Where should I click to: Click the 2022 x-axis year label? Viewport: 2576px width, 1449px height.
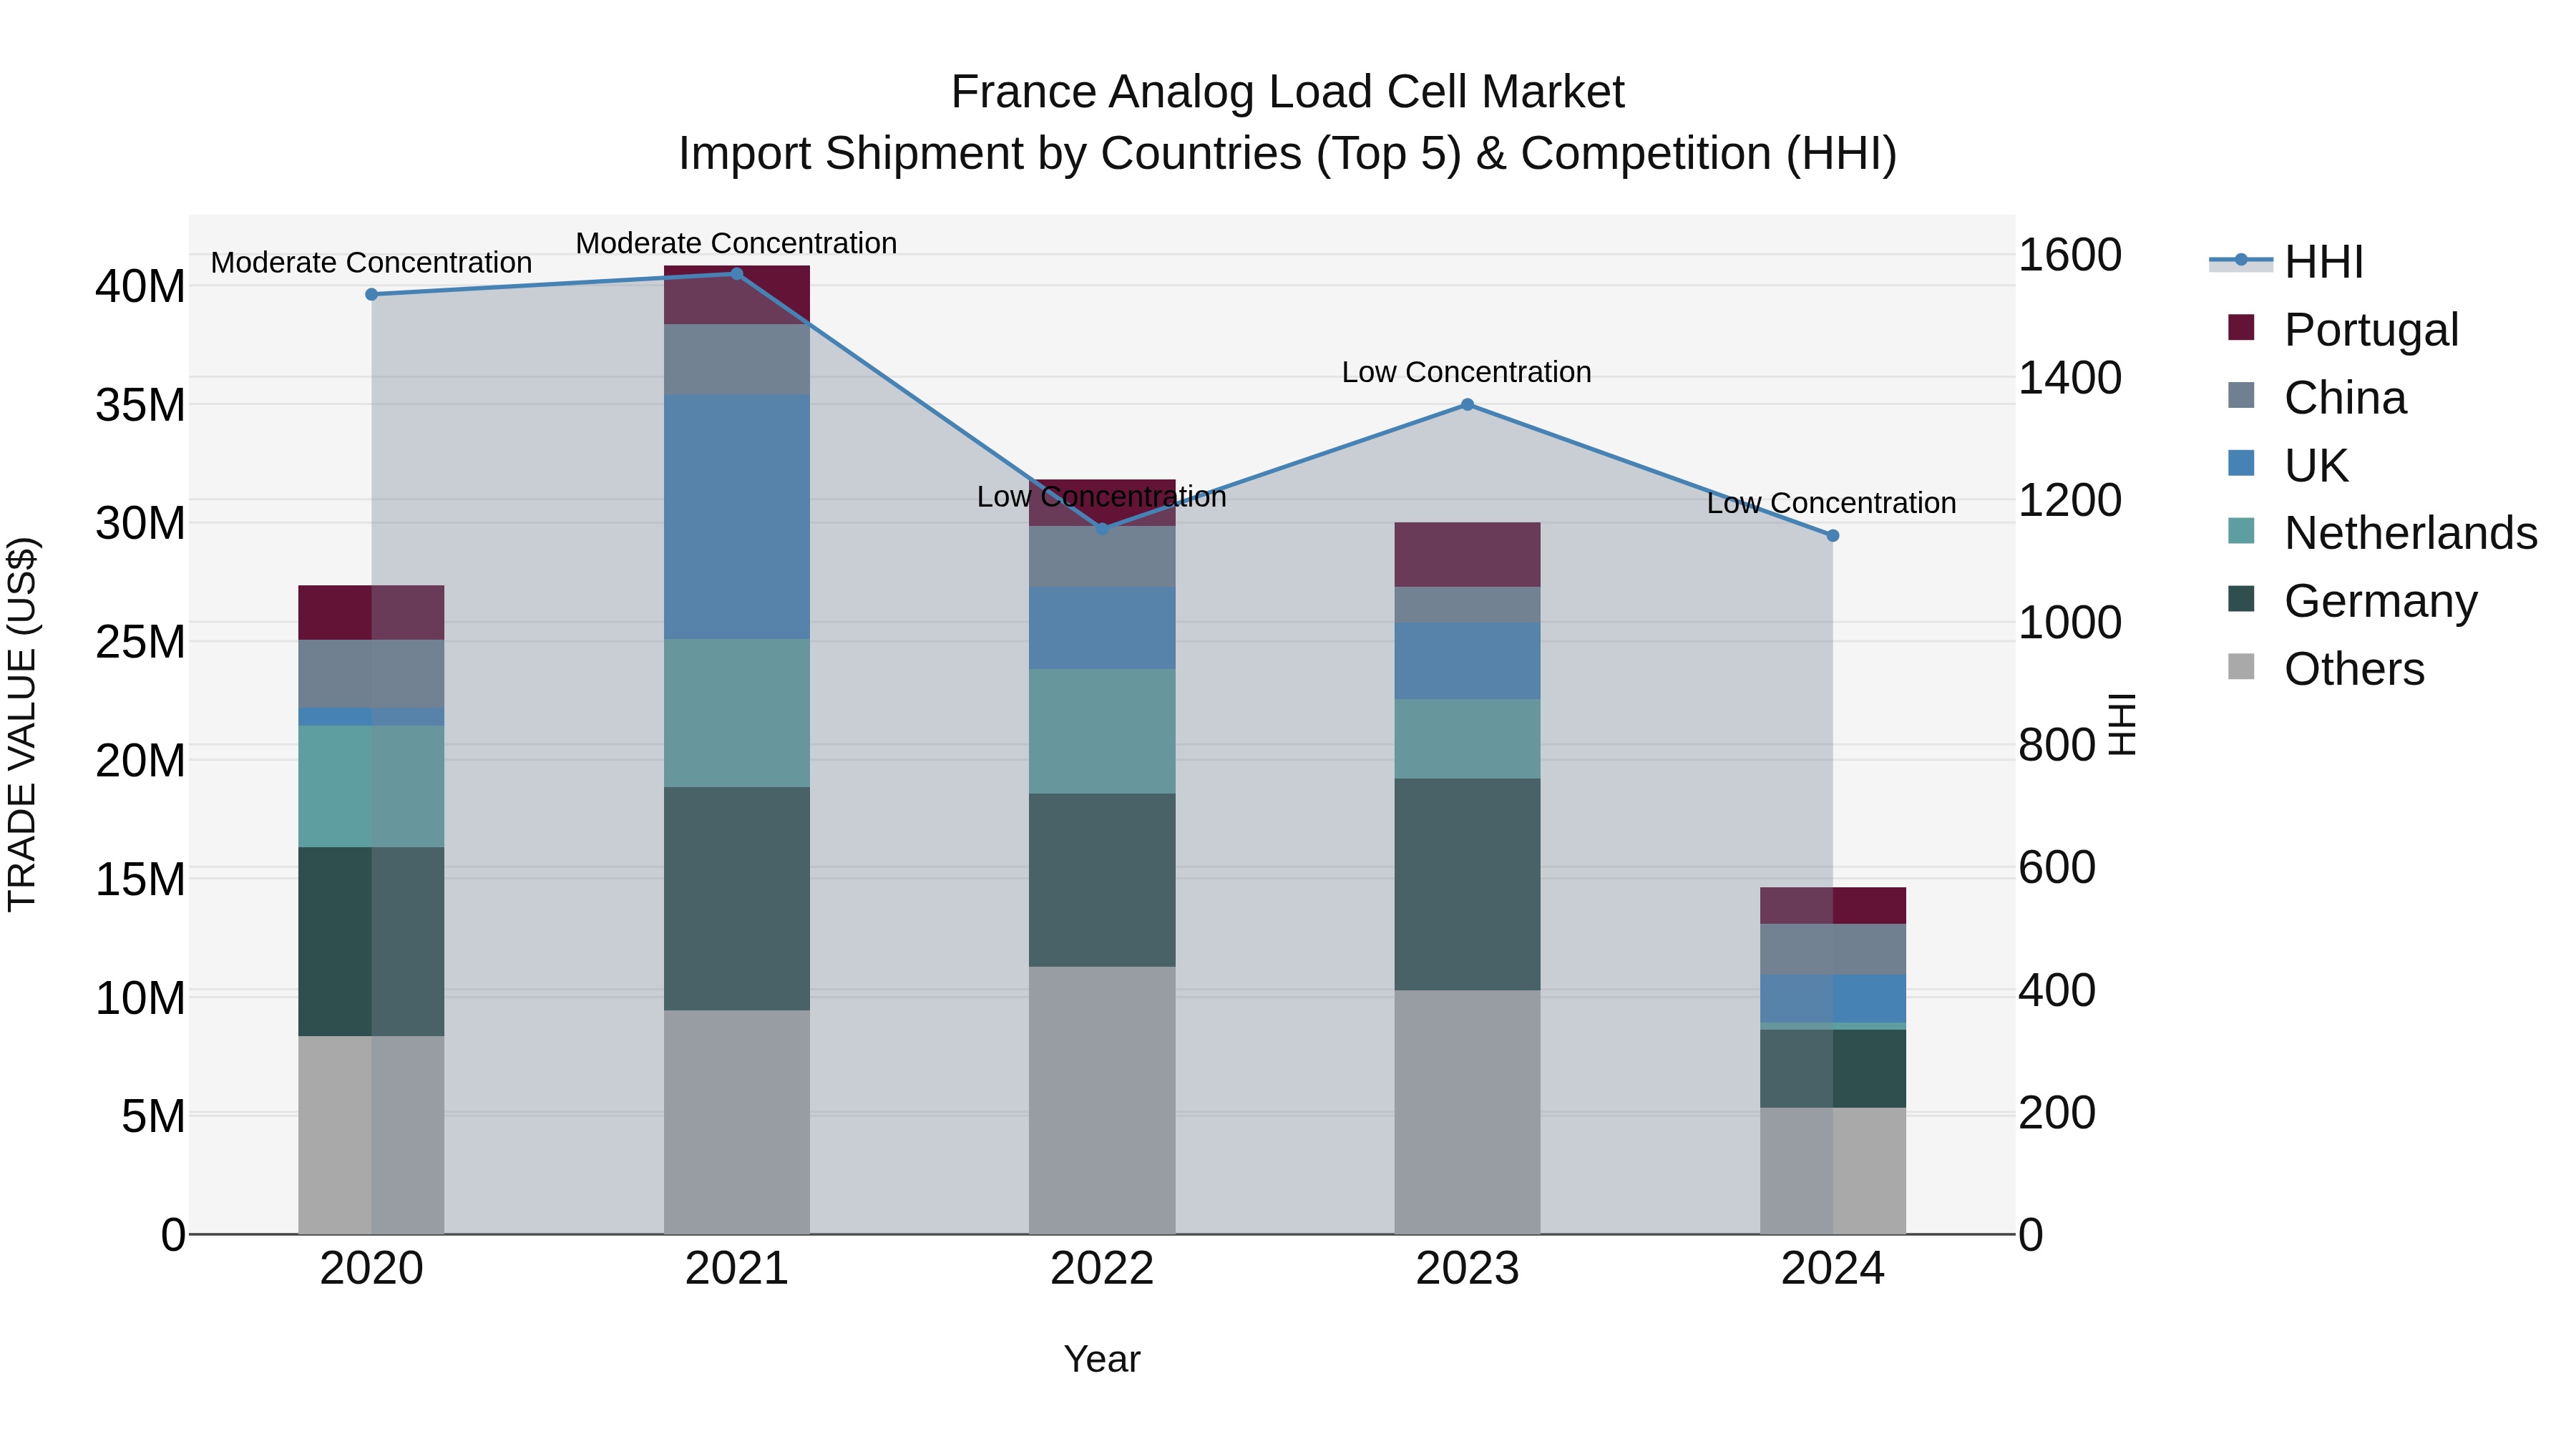coord(1102,1269)
